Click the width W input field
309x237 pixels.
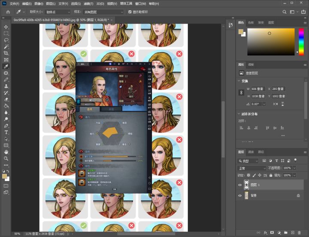(x=258, y=89)
